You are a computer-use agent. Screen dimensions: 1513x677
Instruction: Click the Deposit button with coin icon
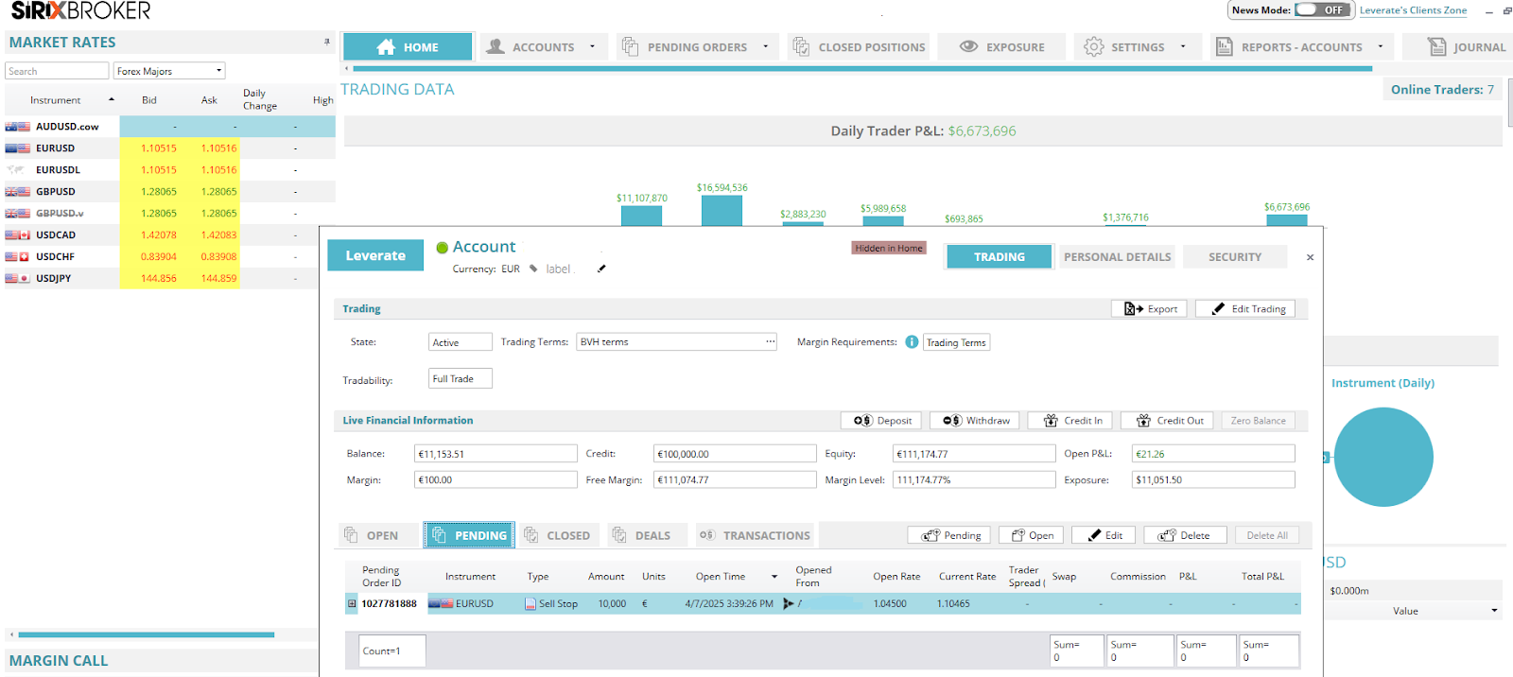[x=883, y=421]
